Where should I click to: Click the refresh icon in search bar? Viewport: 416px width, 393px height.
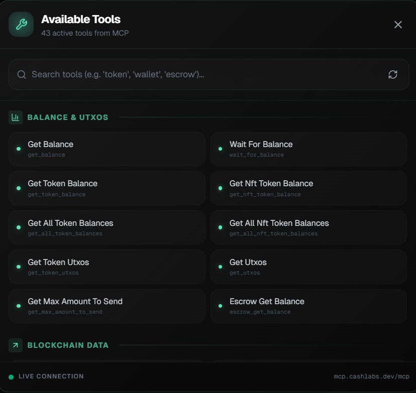point(392,74)
